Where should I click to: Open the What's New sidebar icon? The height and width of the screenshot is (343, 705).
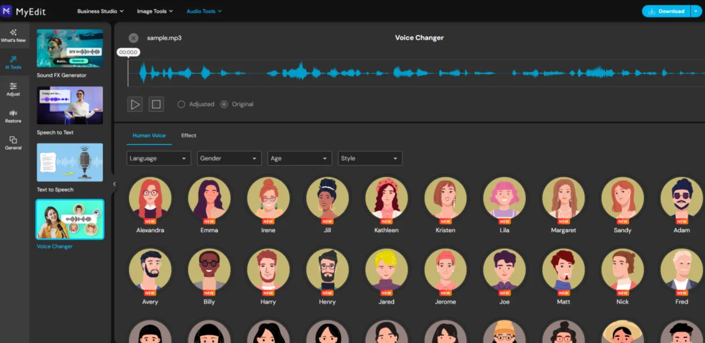(13, 36)
